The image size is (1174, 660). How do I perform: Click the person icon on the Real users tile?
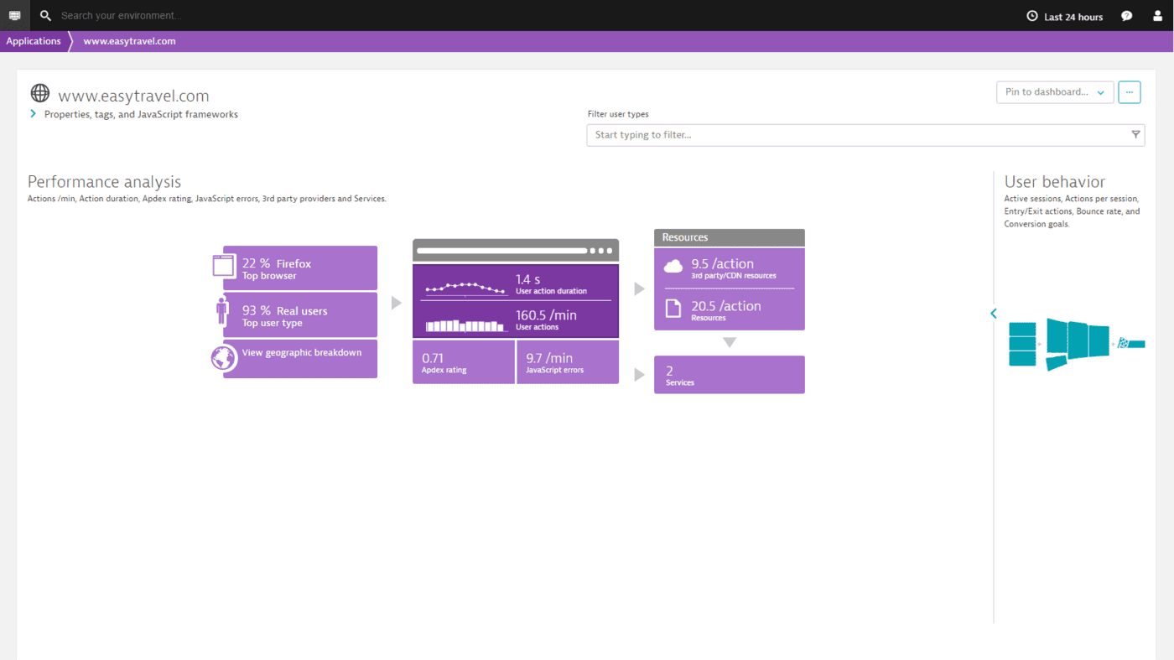tap(222, 311)
